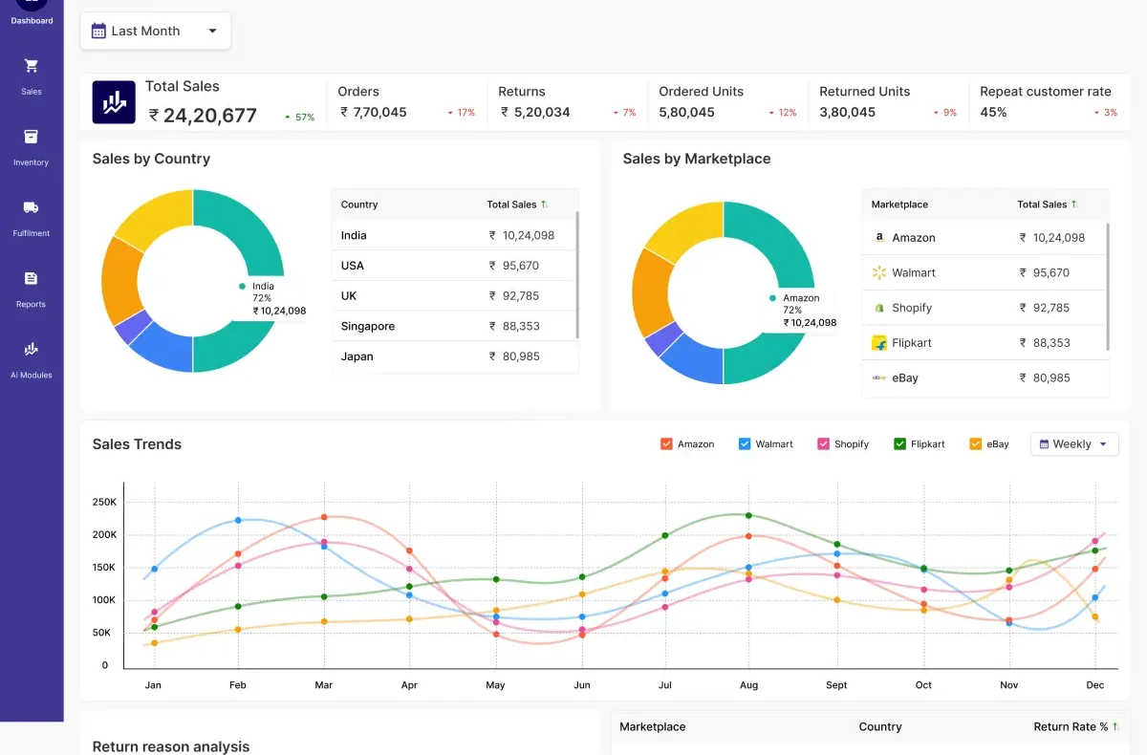Expand the Weekly interval dropdown

click(x=1074, y=443)
